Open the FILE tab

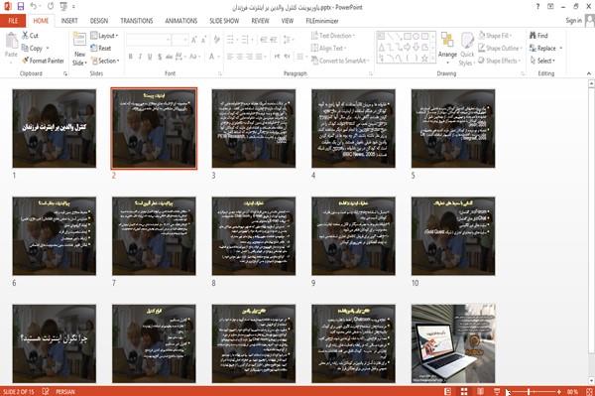(13, 21)
